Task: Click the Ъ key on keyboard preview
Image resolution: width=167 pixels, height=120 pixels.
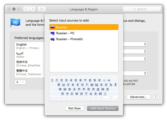Action: [x=111, y=85]
